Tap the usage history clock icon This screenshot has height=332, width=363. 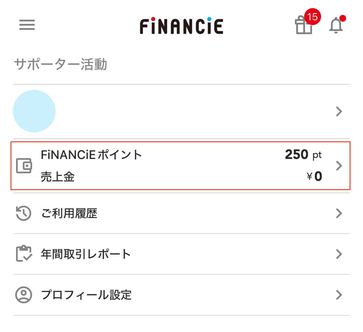point(23,213)
